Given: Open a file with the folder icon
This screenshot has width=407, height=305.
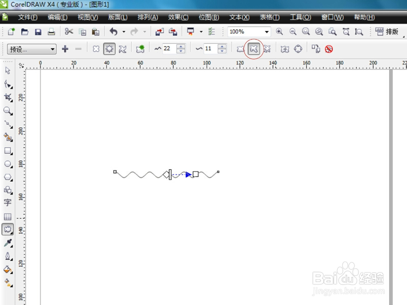Looking at the screenshot, I should (x=25, y=32).
